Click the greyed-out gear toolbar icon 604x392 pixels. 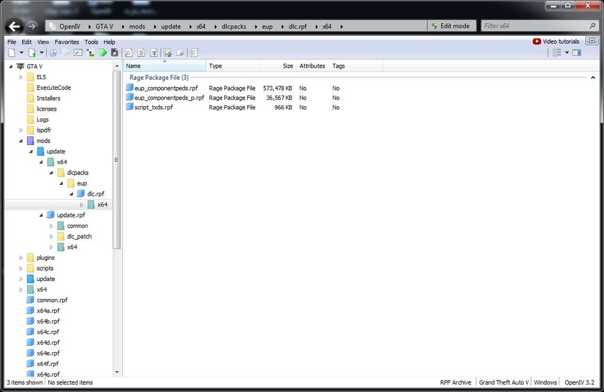(x=66, y=53)
